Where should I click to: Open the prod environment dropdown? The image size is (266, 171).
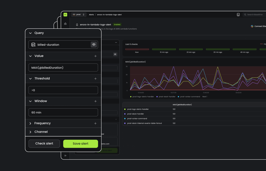pos(79,15)
